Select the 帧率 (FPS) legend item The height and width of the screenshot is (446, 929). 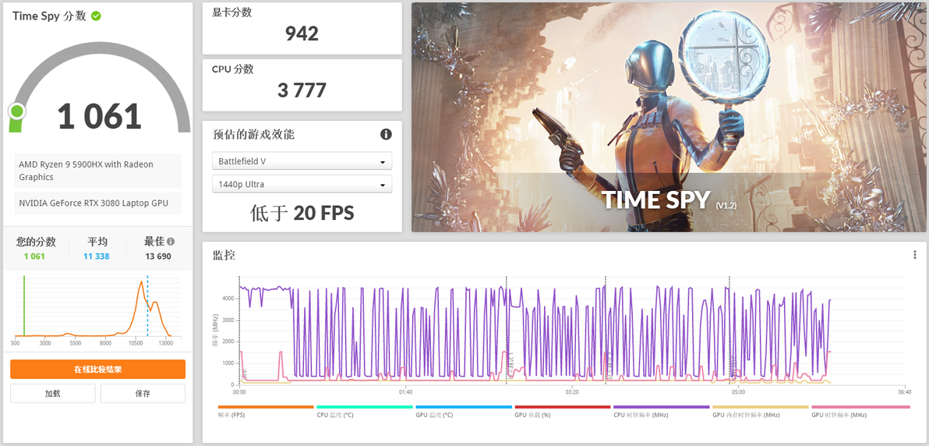266,412
